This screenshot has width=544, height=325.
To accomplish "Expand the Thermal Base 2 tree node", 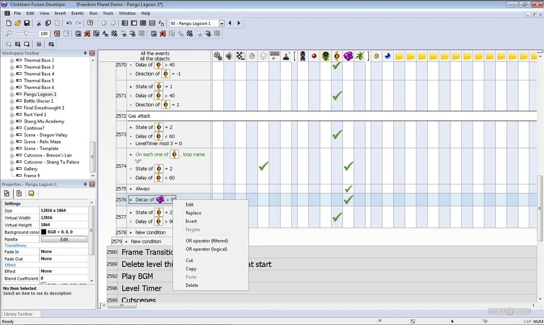I will [12, 61].
